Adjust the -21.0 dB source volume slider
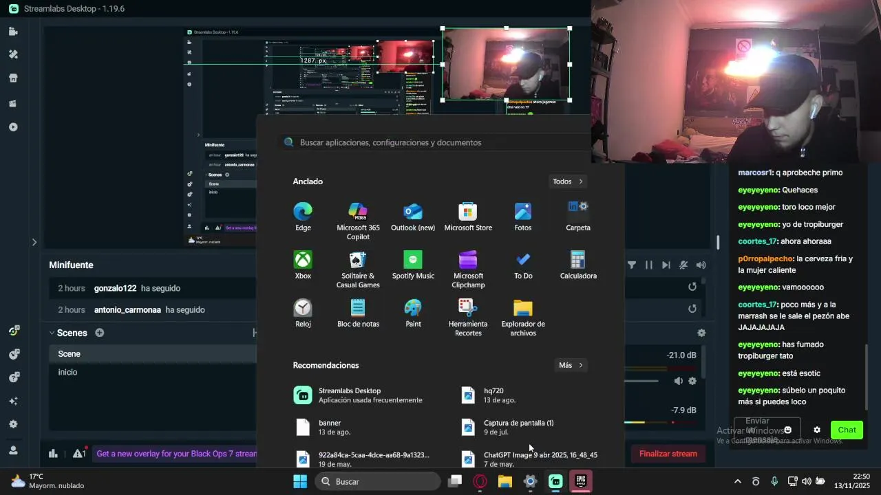 point(641,381)
